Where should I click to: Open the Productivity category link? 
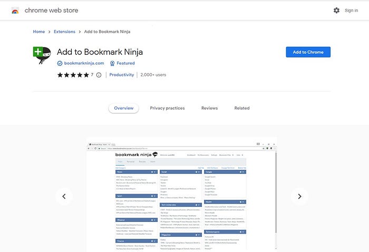pos(121,74)
